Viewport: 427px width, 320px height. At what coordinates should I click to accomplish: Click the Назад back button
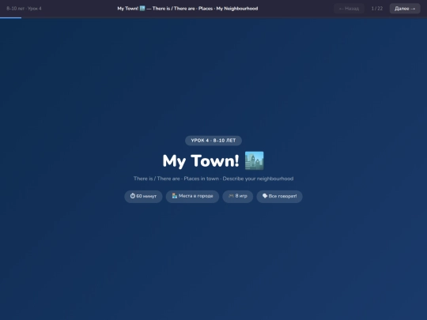(x=349, y=9)
